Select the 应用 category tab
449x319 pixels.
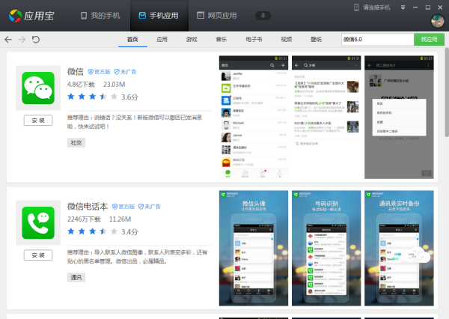(x=162, y=39)
